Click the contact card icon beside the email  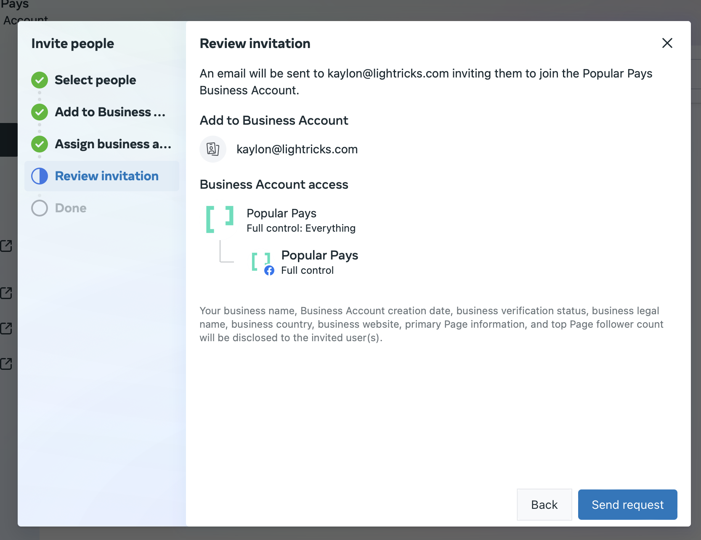coord(213,149)
